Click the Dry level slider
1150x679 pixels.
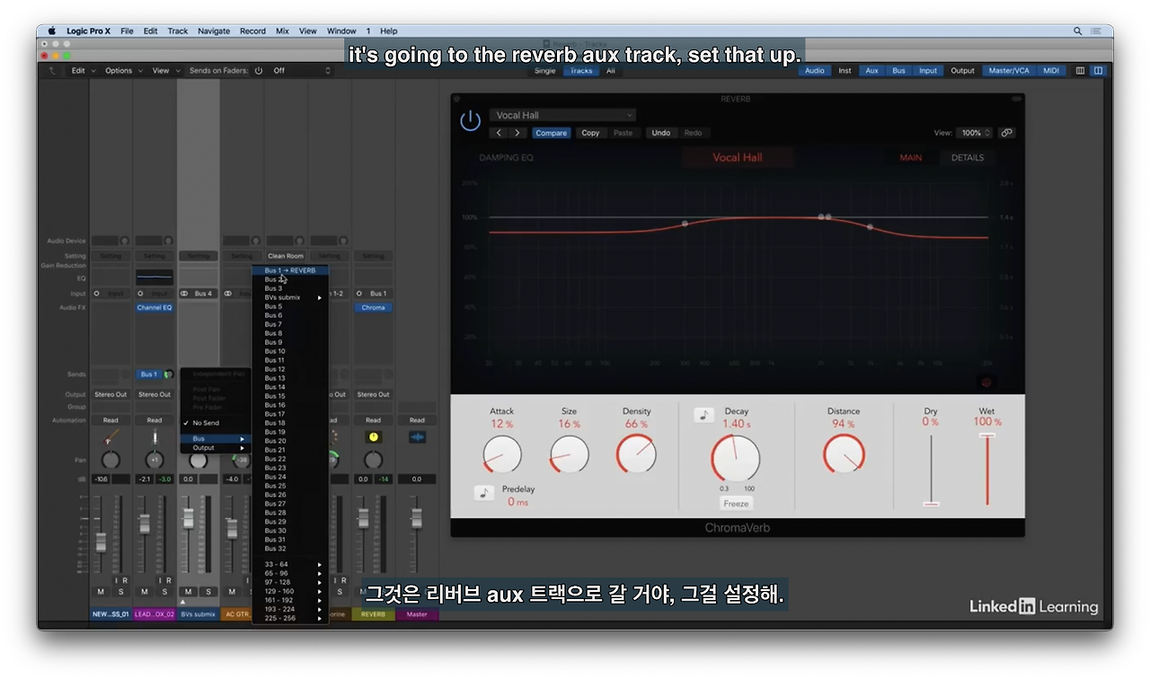931,470
